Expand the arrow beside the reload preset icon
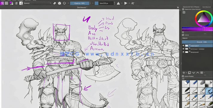The image size is (213, 108). (68, 3)
